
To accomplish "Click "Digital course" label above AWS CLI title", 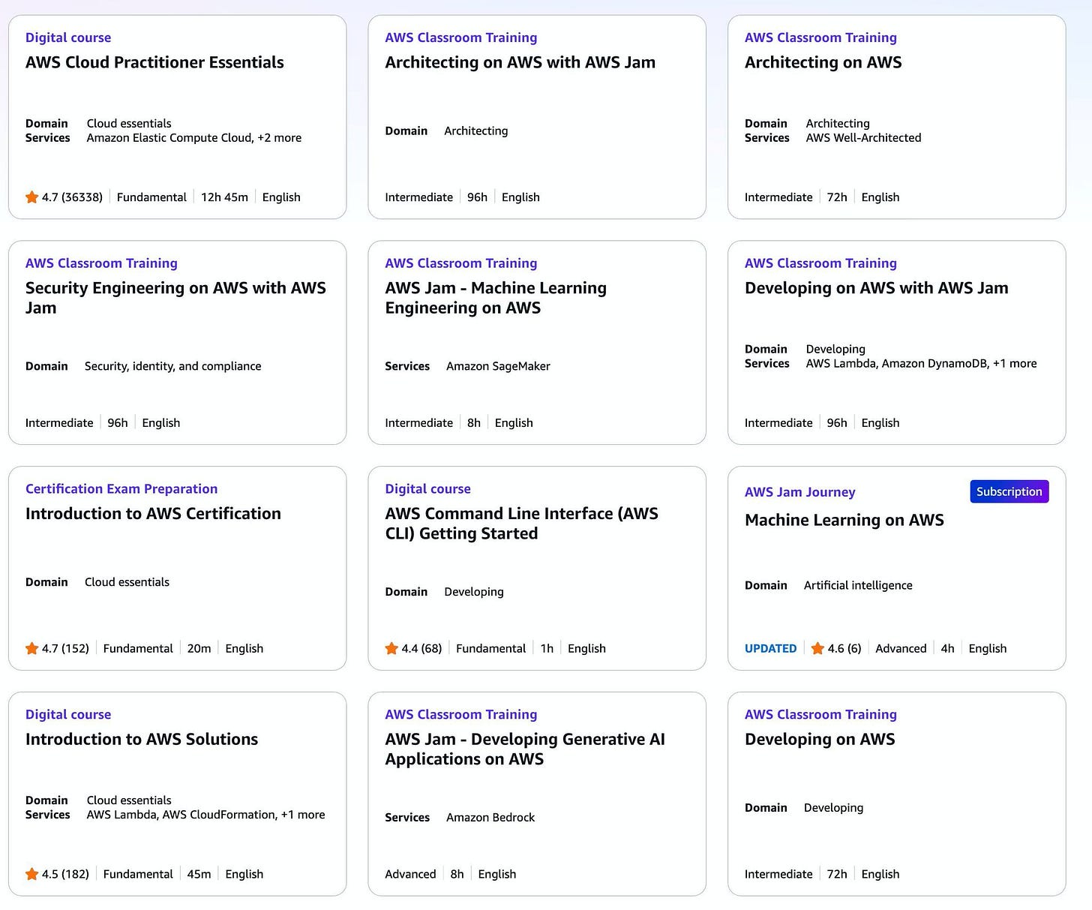I will [x=427, y=489].
